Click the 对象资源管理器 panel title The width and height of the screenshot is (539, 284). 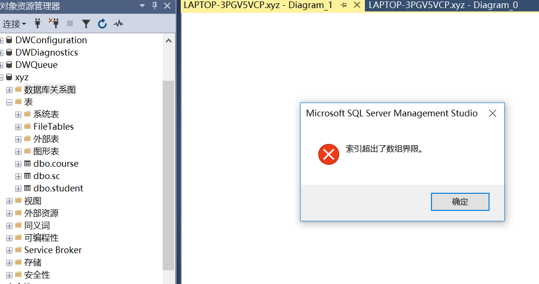point(30,6)
